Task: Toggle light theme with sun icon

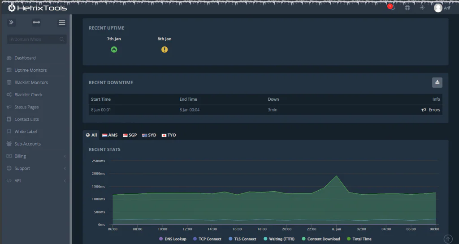Action: [x=422, y=8]
